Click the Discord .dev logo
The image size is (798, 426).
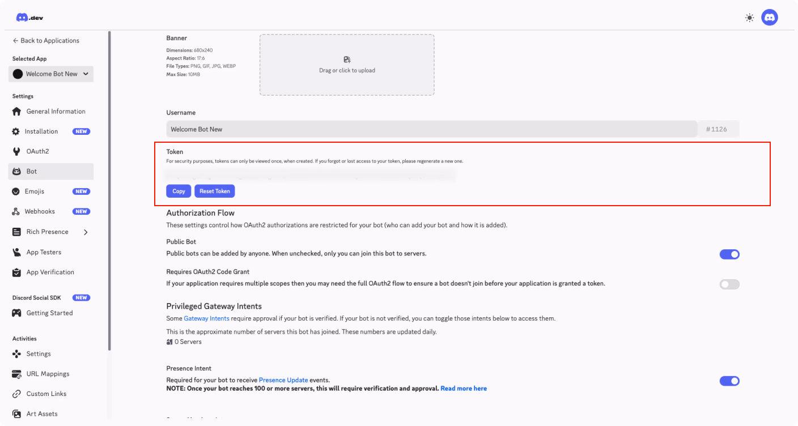(29, 18)
